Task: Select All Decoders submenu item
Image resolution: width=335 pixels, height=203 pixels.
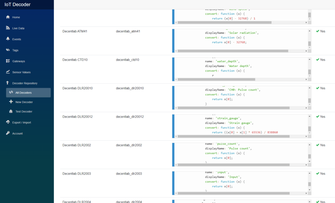Action: tap(28, 93)
